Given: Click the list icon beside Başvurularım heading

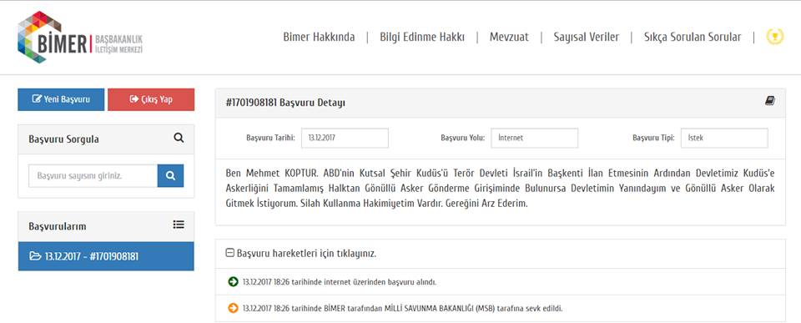Looking at the screenshot, I should tap(179, 225).
